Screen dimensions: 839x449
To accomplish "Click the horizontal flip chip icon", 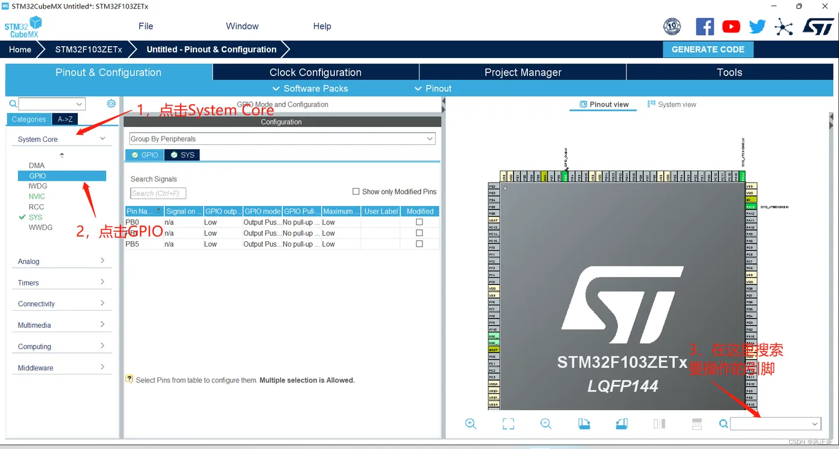I will [697, 424].
